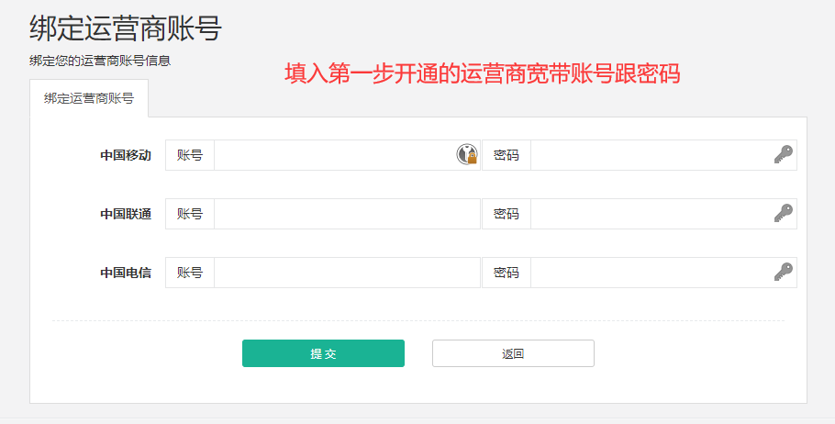
Task: Click the key icon in 中国电信 password field
Action: pyautogui.click(x=783, y=272)
